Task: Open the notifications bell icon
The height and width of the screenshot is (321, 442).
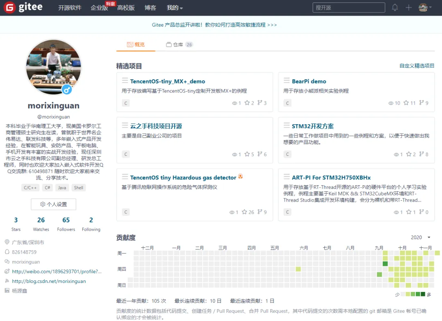Action: 395,8
